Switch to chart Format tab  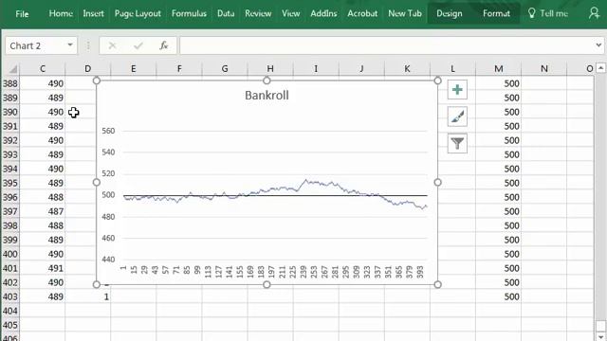tap(496, 13)
